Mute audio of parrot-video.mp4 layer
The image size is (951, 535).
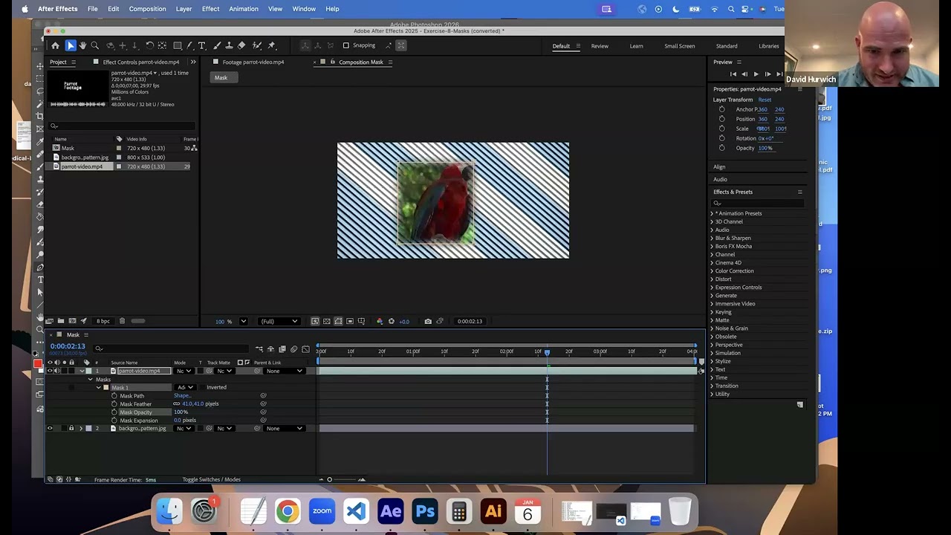click(x=56, y=371)
